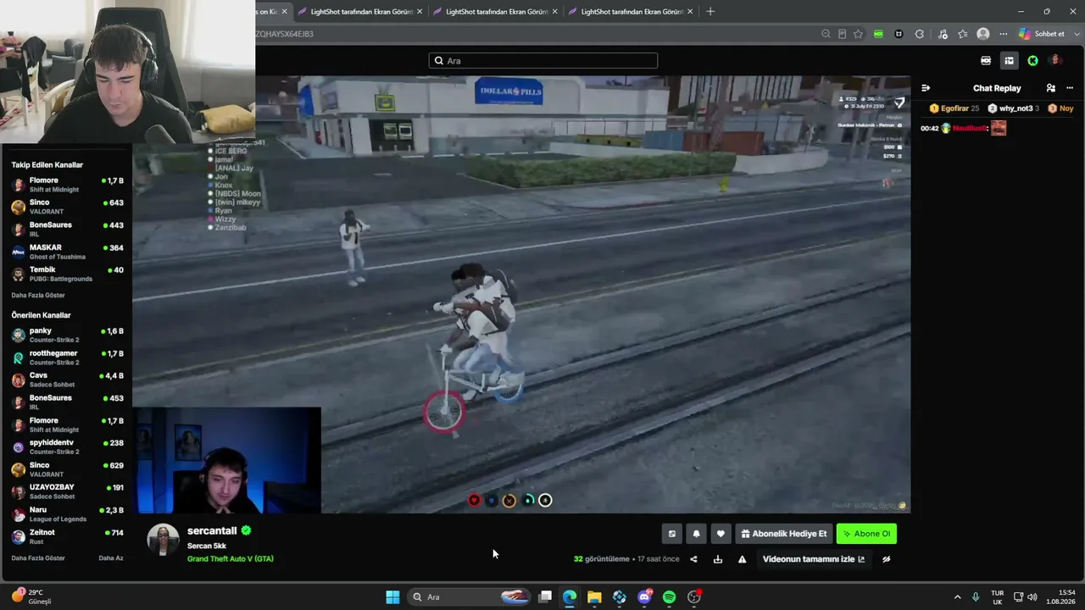
Task: Click the green KCK browser extension icon
Action: tap(878, 34)
